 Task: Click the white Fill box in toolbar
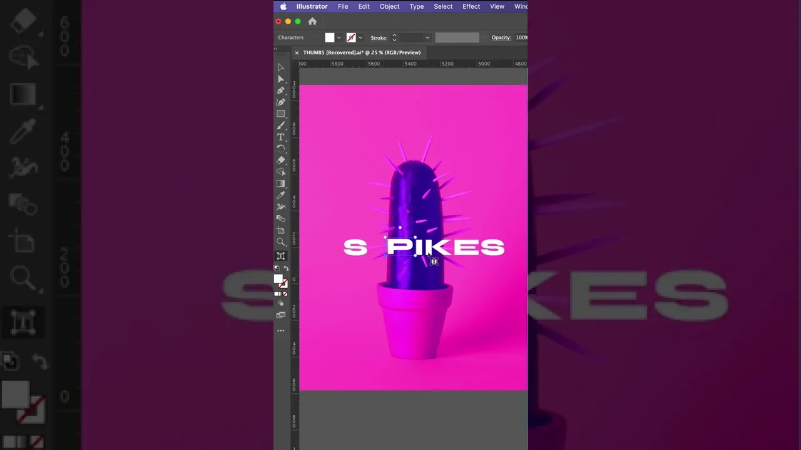click(278, 279)
